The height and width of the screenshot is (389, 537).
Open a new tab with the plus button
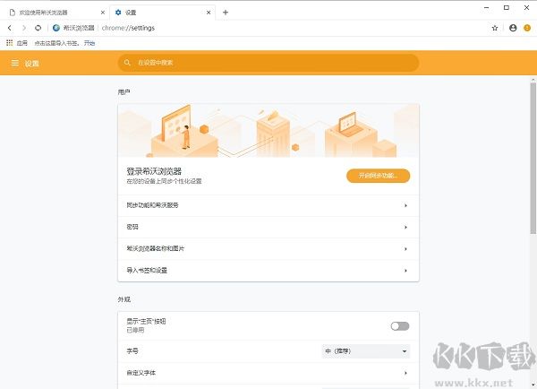point(226,13)
